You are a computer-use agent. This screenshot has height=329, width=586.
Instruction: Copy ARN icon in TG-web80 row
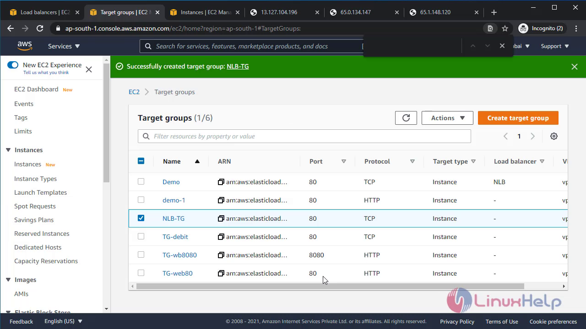coord(221,273)
